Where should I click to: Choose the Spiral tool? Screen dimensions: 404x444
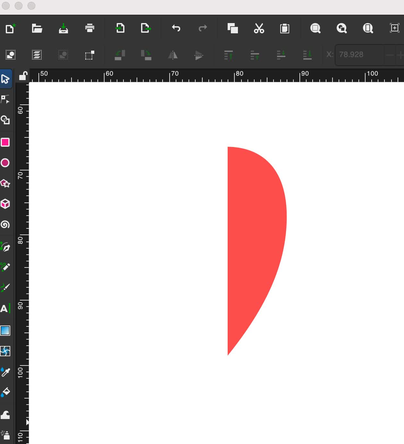click(x=5, y=224)
